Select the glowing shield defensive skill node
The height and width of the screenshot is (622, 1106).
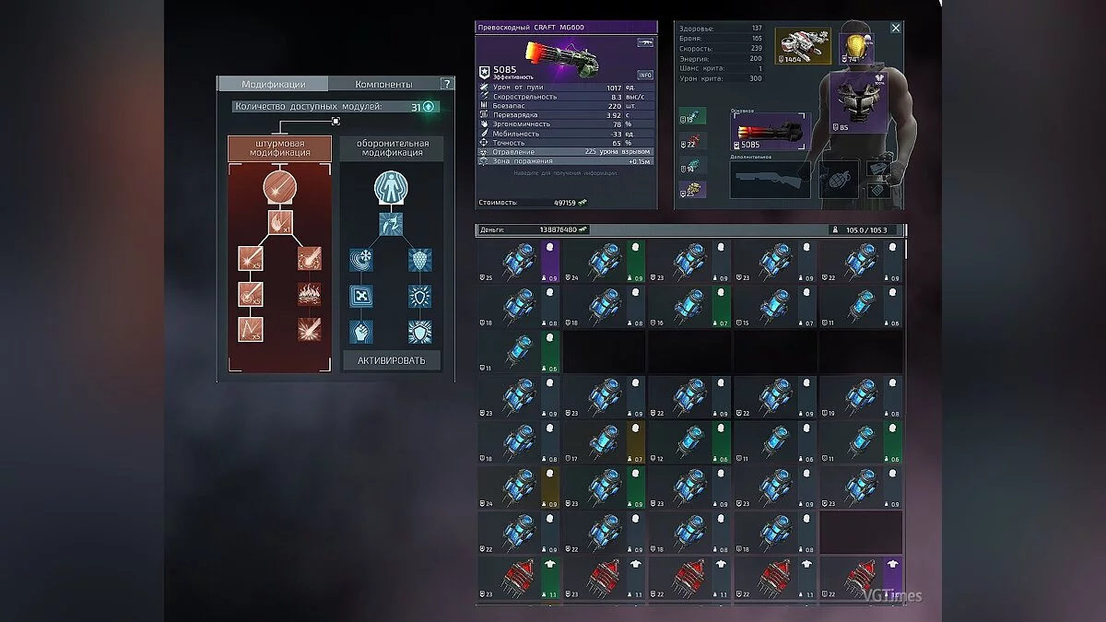tap(419, 295)
